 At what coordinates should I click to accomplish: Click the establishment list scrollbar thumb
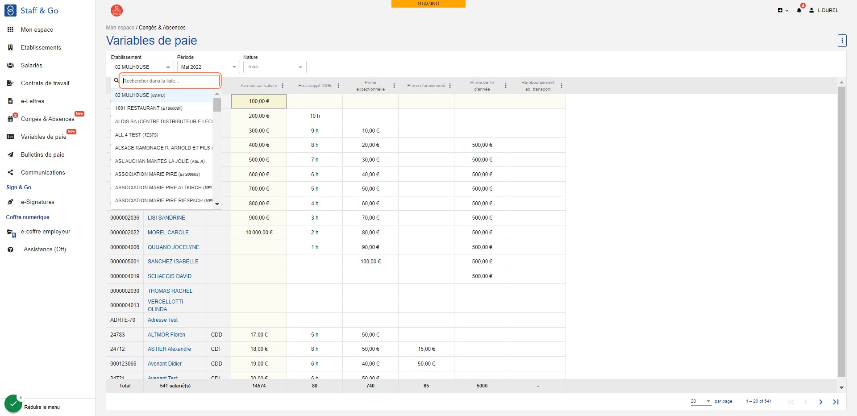217,104
